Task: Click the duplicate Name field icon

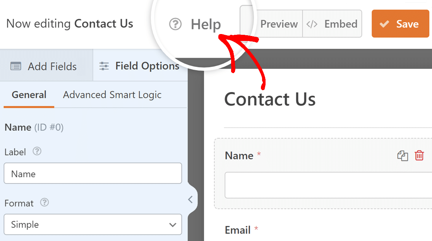Action: tap(403, 156)
